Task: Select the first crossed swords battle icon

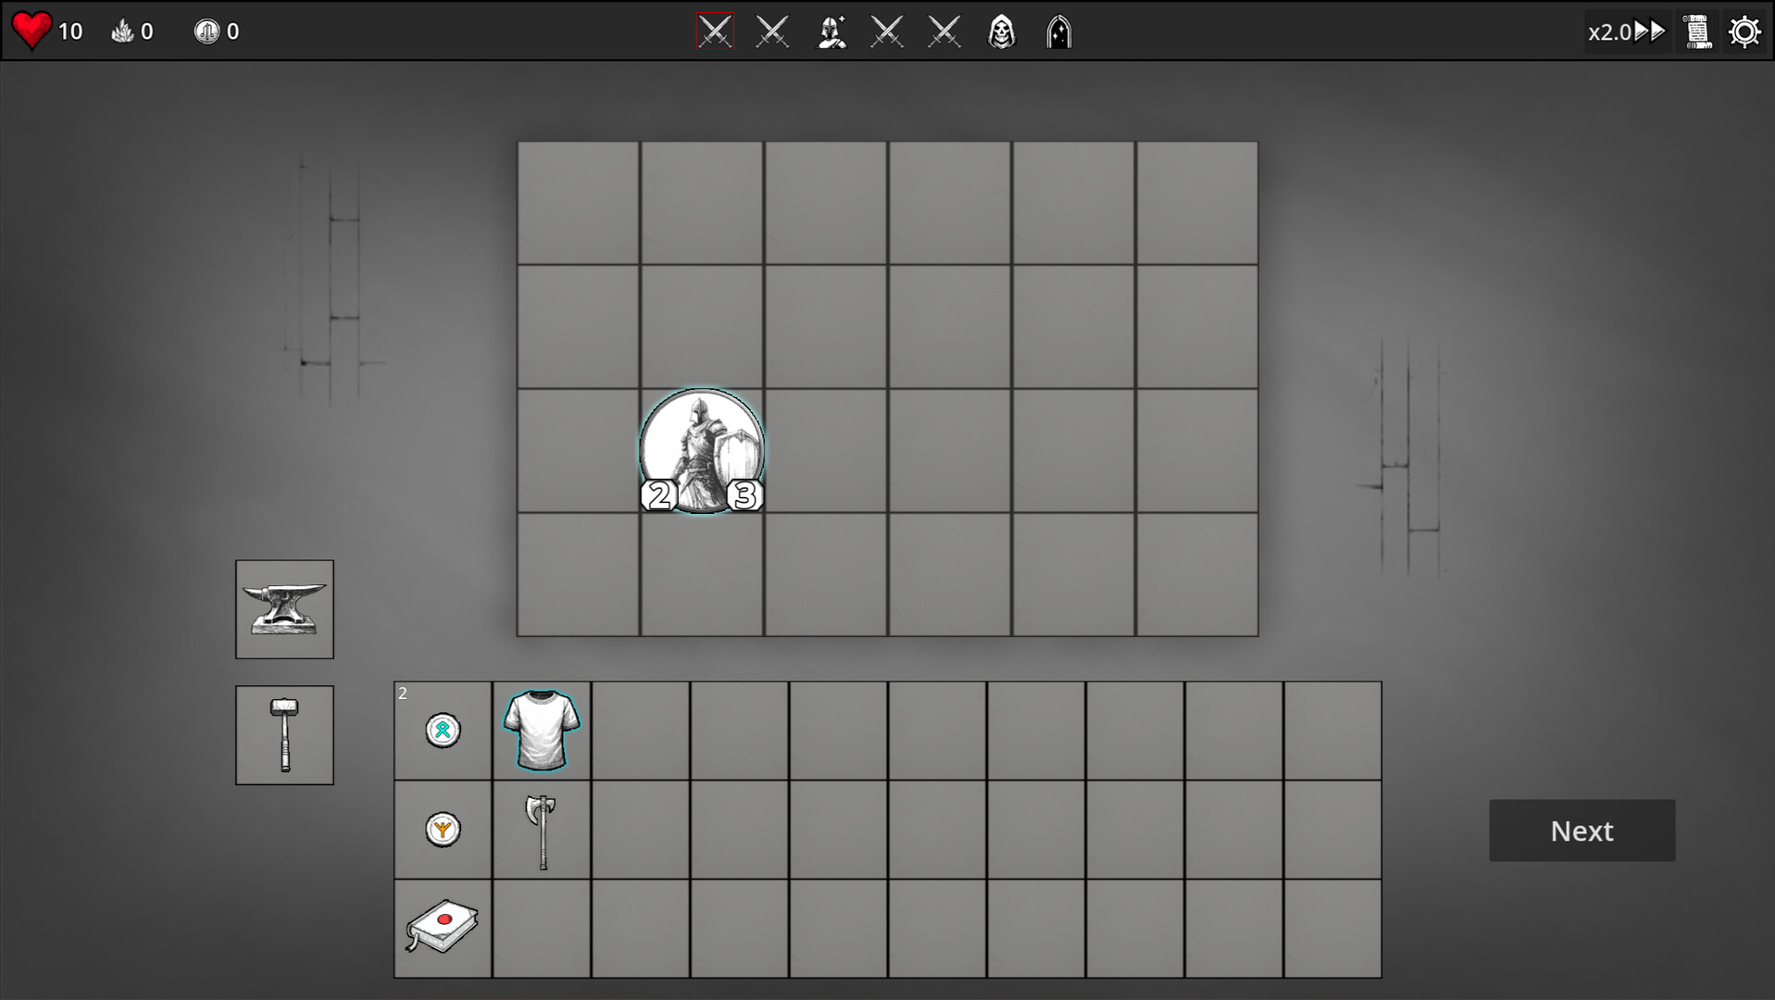Action: coord(714,31)
